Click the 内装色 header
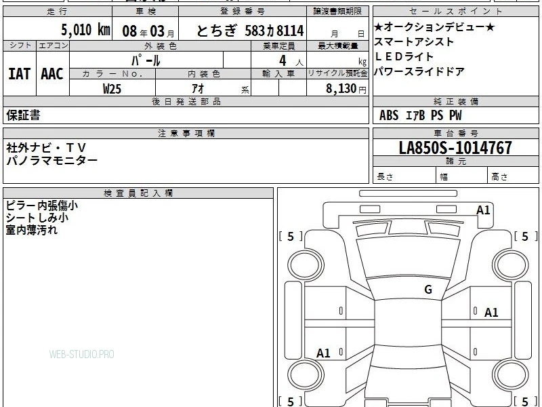 203,74
